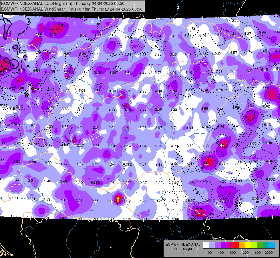This screenshot has height=258, width=280.
Task: Click the wind shear value '3.74'
Action: click(x=174, y=128)
